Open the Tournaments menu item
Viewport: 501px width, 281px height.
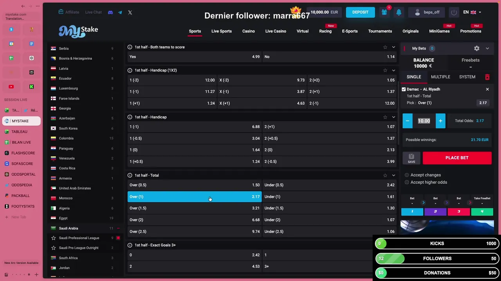pyautogui.click(x=380, y=31)
